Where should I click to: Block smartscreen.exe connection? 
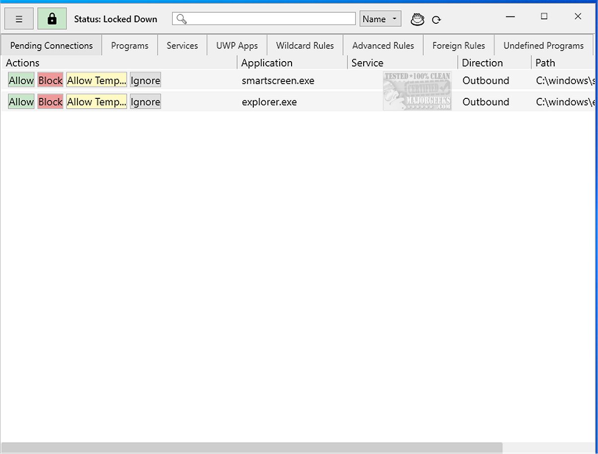50,80
